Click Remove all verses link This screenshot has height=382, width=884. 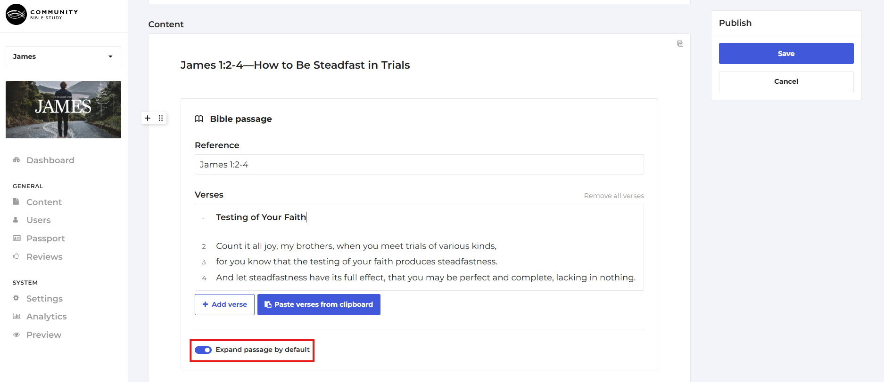coord(613,196)
